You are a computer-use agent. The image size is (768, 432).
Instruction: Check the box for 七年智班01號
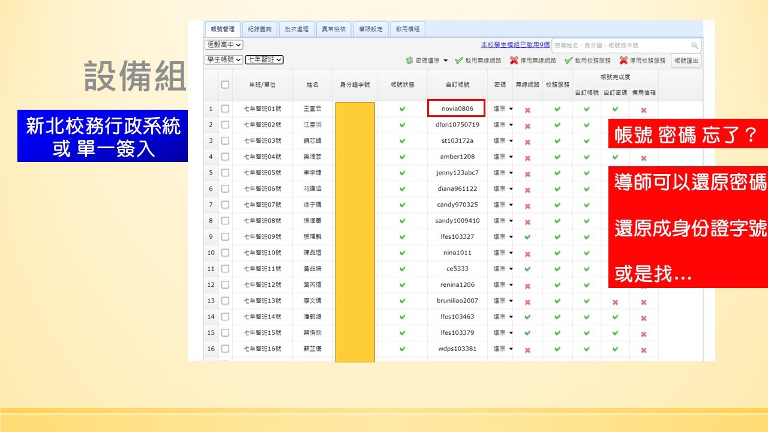[x=225, y=109]
